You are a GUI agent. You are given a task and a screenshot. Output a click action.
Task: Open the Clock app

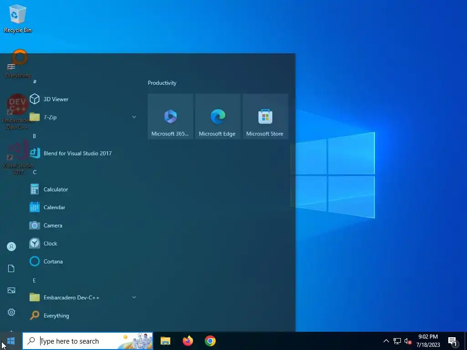coord(83,243)
